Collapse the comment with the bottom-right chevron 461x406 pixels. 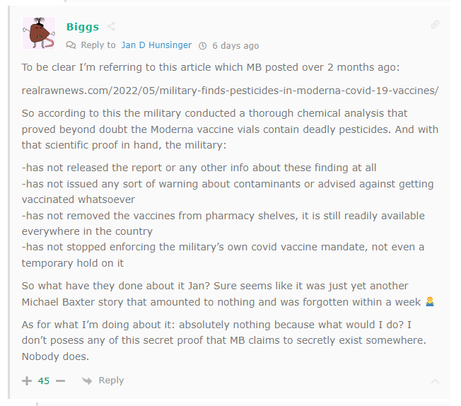(x=435, y=381)
